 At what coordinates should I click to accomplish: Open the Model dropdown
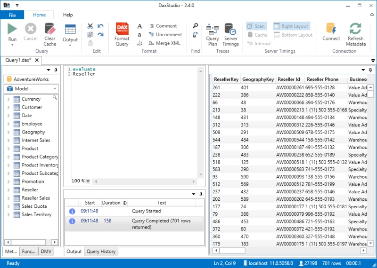[31, 89]
